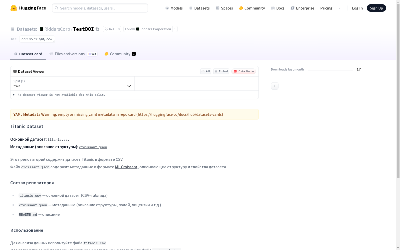Go to Models in top navigation
Image resolution: width=400 pixels, height=250 pixels.
point(174,8)
